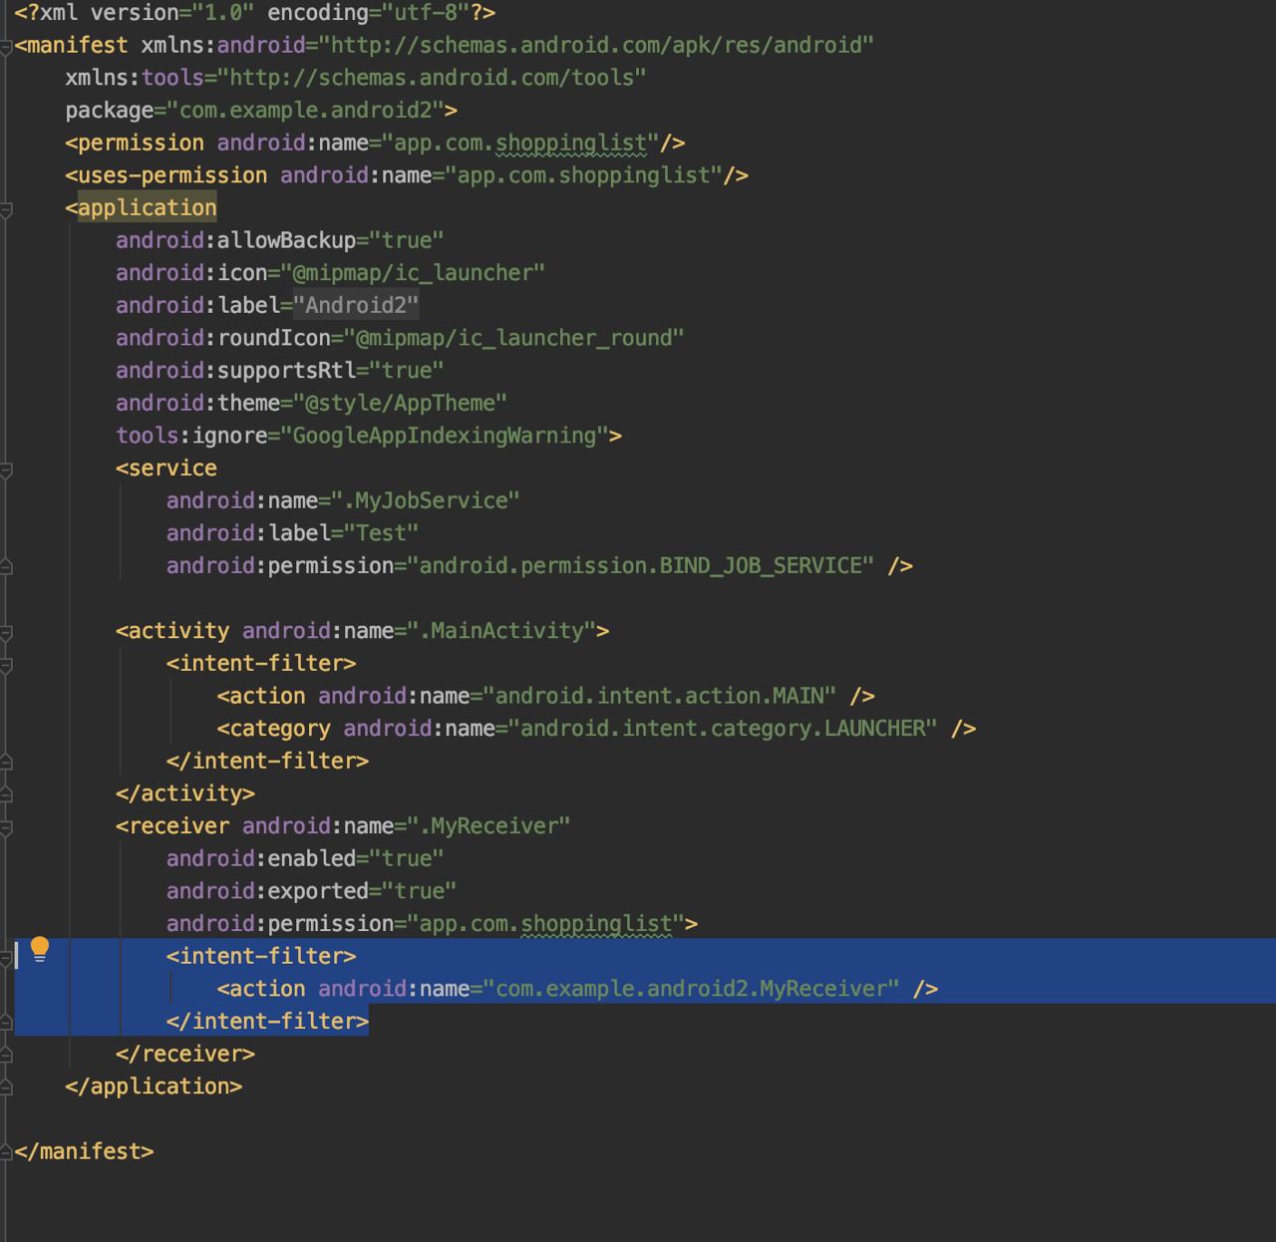Click the .MainActivity name value

pos(501,631)
